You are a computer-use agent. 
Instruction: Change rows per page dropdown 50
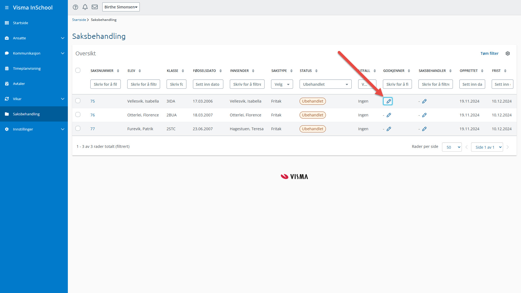452,147
